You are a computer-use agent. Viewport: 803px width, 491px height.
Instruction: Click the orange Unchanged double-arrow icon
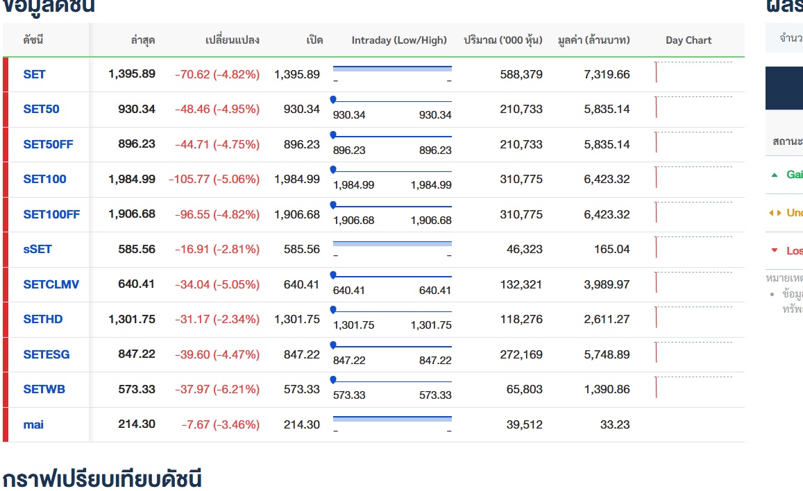click(775, 213)
